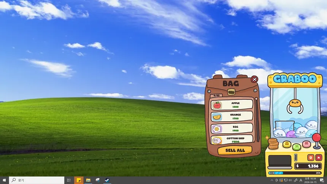Screen dimensions: 327x184
Task: Click the brass buckle on the bag
Action: tap(231, 92)
